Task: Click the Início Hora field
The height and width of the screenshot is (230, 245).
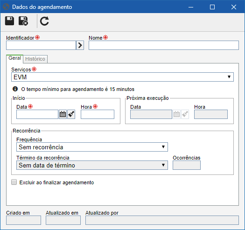Action: pyautogui.click(x=98, y=114)
